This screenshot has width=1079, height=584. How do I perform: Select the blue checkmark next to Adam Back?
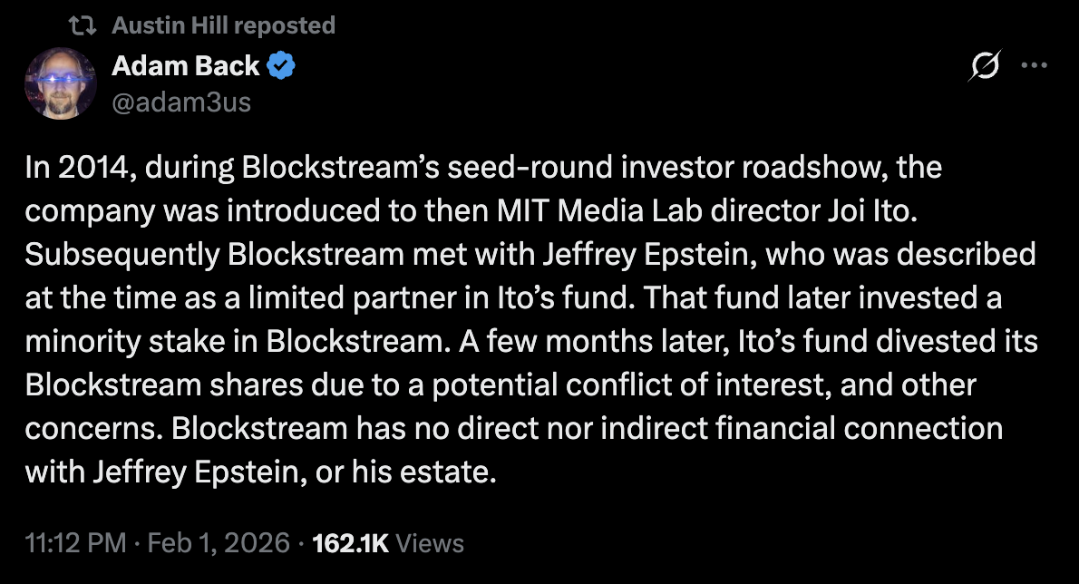[x=278, y=63]
